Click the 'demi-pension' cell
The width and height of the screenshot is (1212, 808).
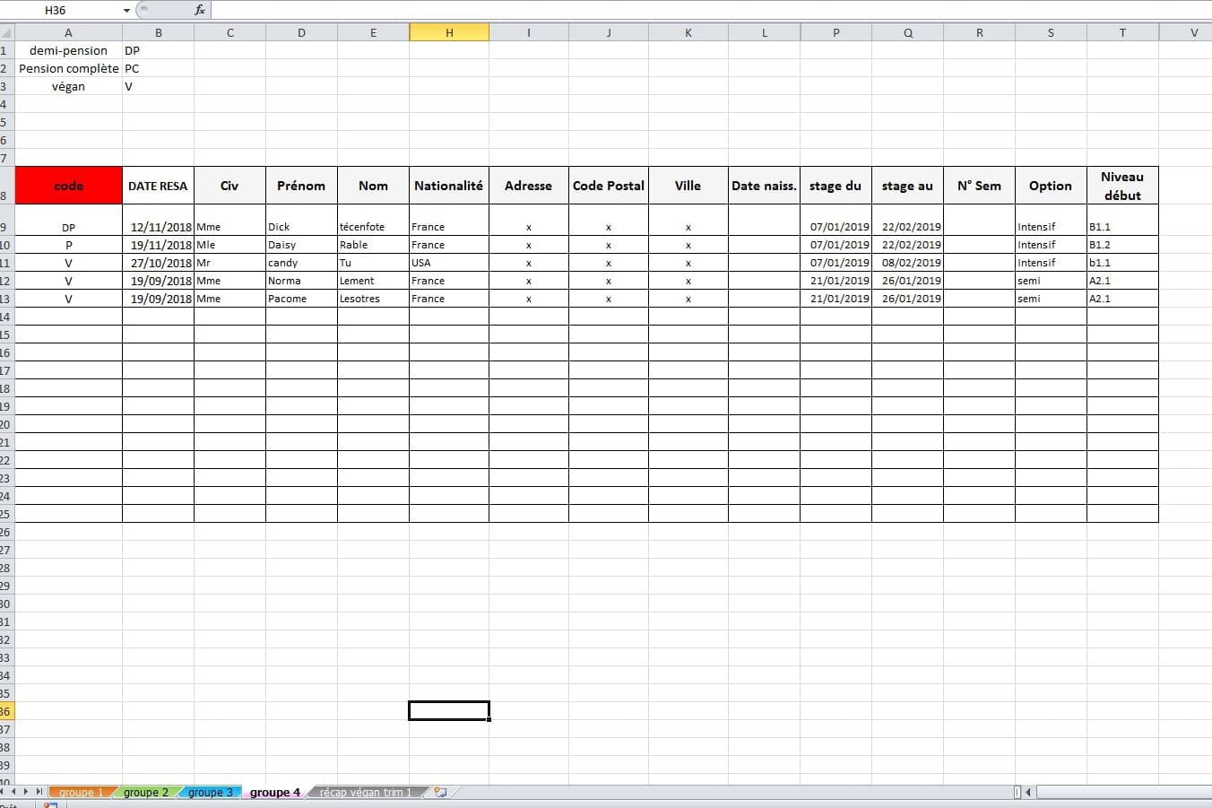68,50
